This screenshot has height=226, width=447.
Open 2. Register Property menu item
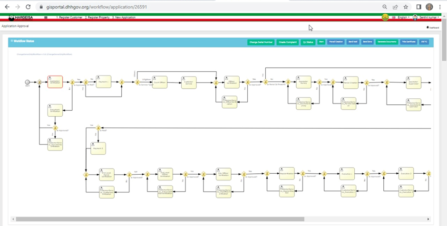[97, 18]
